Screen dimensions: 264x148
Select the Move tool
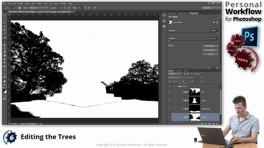pos(5,16)
